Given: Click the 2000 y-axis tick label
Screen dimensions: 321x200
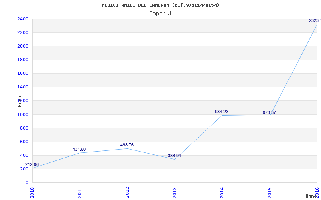Looking at the screenshot, I should click(x=23, y=46).
